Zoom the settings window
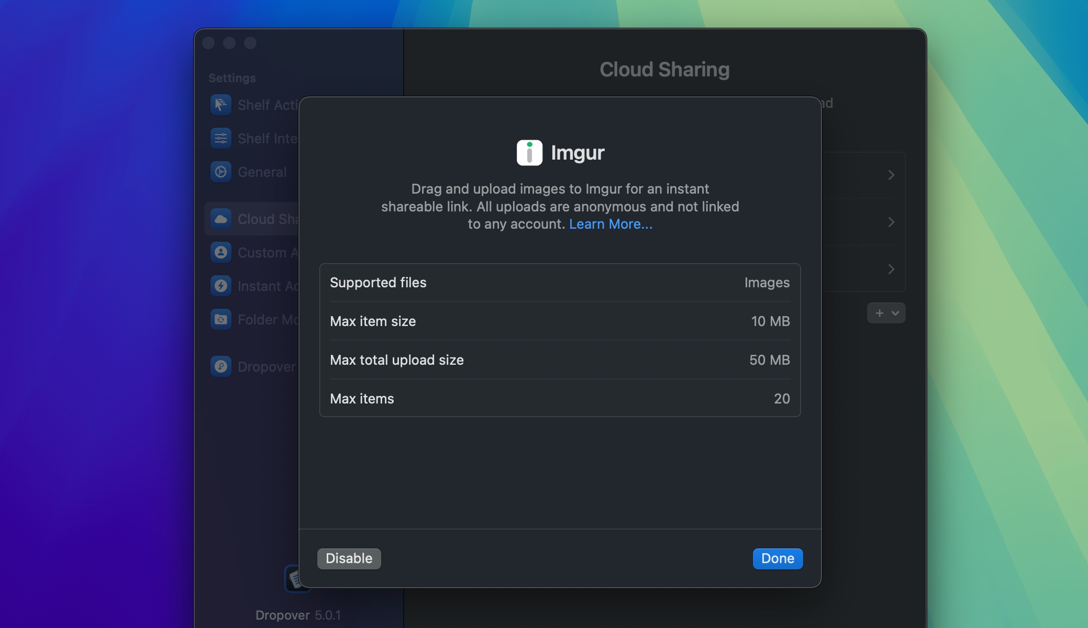This screenshot has height=628, width=1088. pyautogui.click(x=250, y=43)
